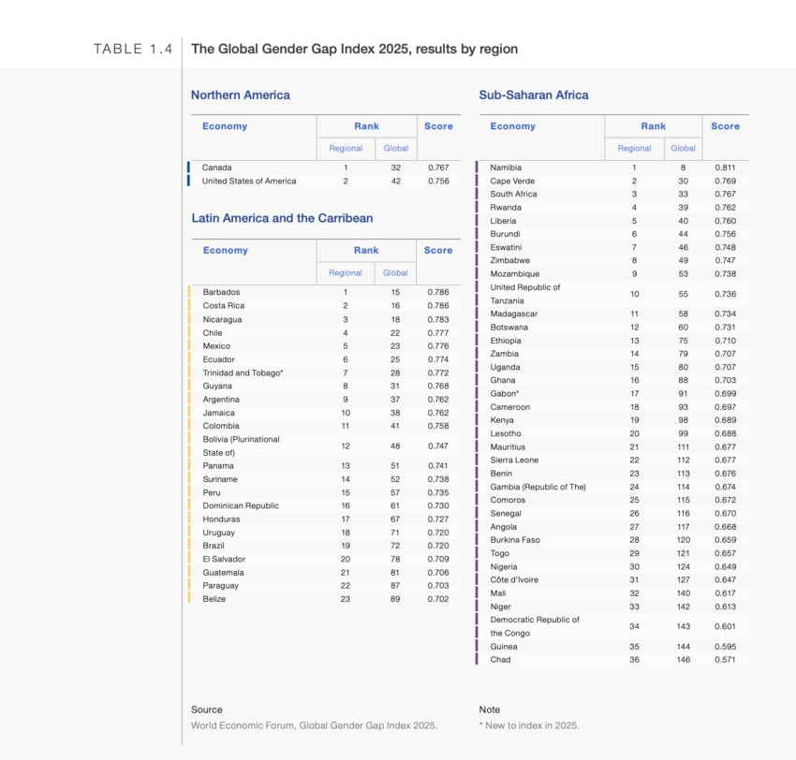Select the "Ecuador" row name
Screen dimensions: 796x760
(x=219, y=359)
